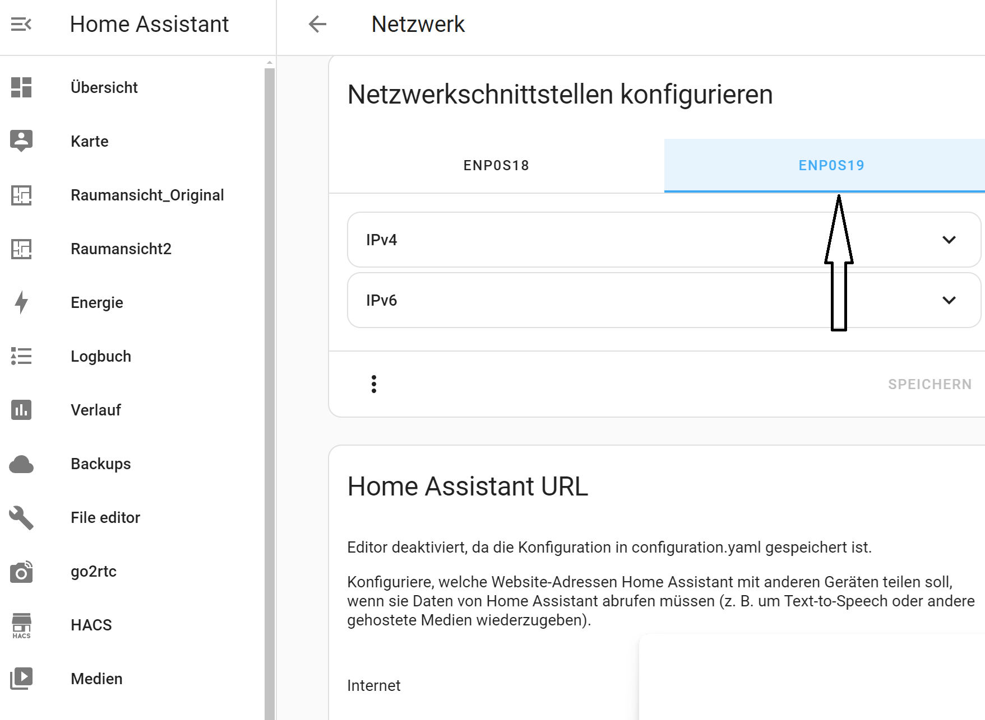Select the ENP0S19 tab
This screenshot has width=985, height=720.
[x=825, y=166]
